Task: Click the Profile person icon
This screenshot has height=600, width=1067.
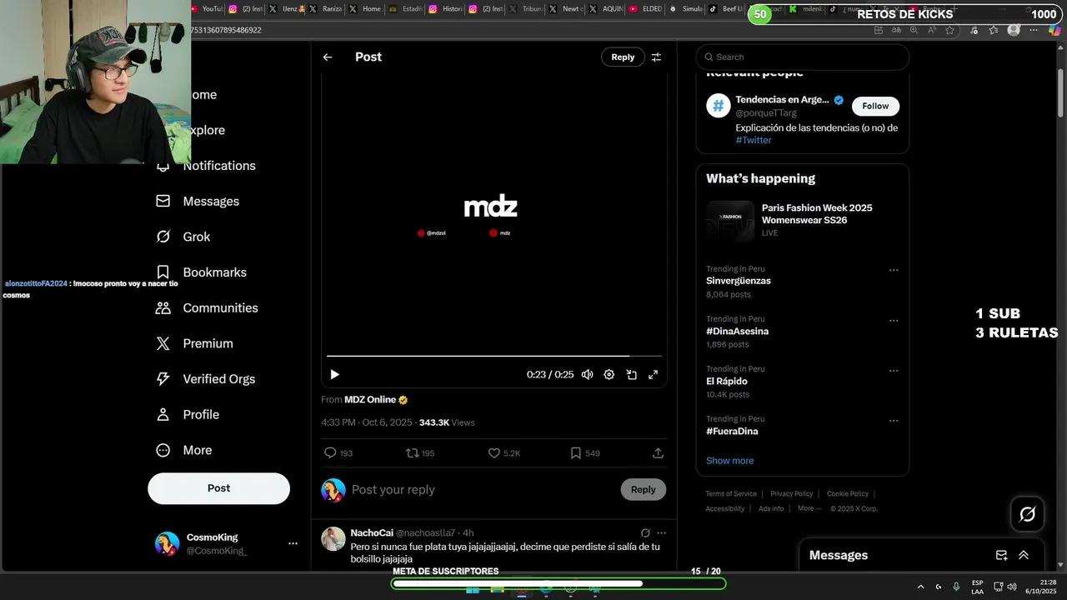Action: point(163,415)
